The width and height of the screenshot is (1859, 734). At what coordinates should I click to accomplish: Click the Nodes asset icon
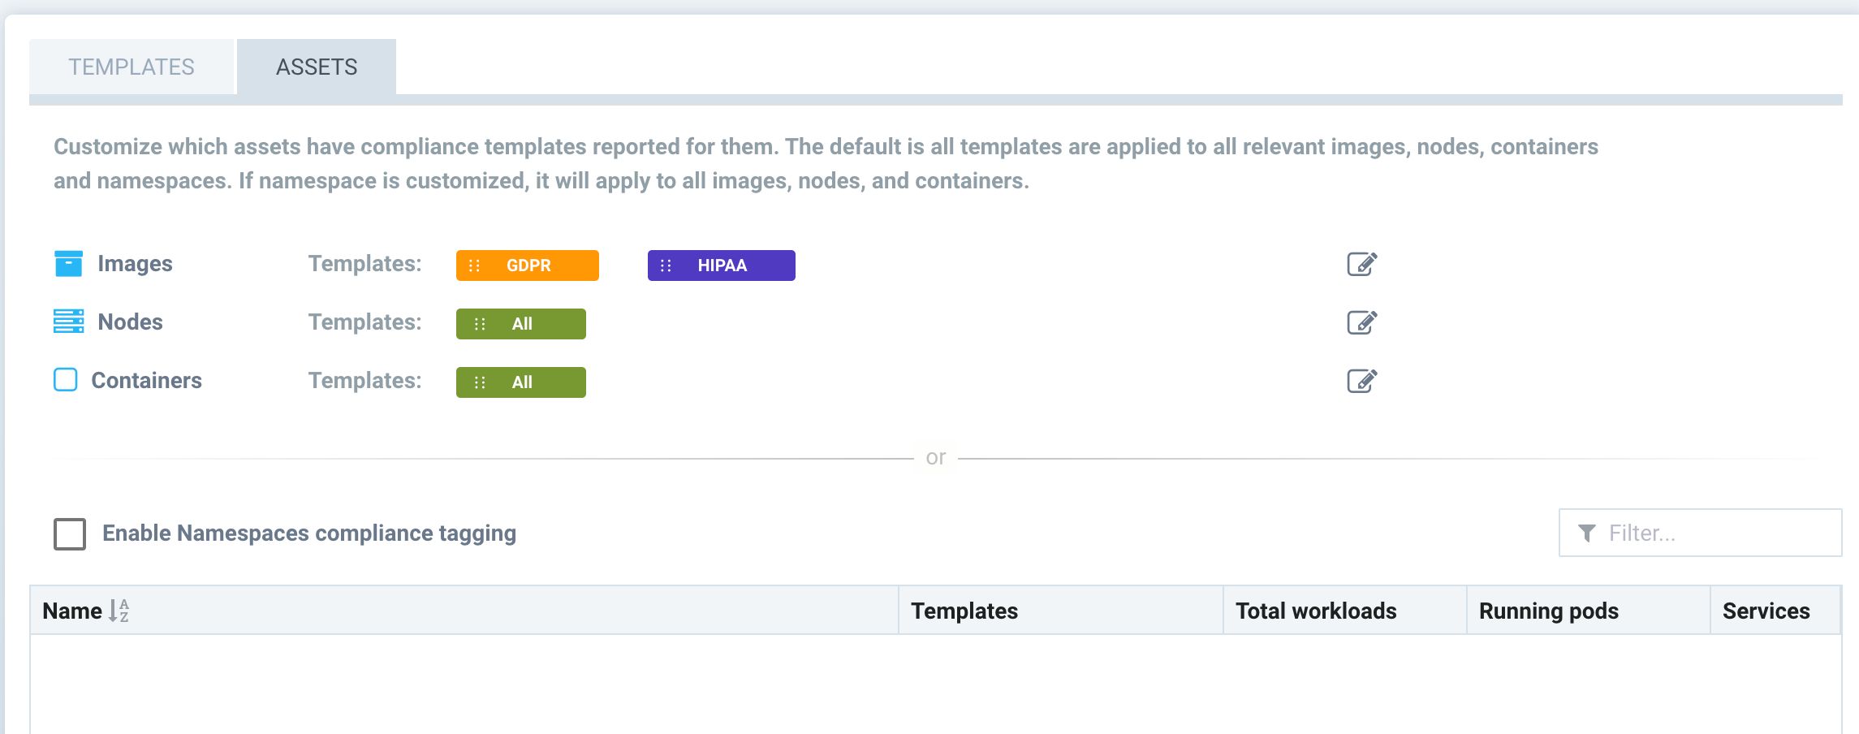tap(69, 322)
